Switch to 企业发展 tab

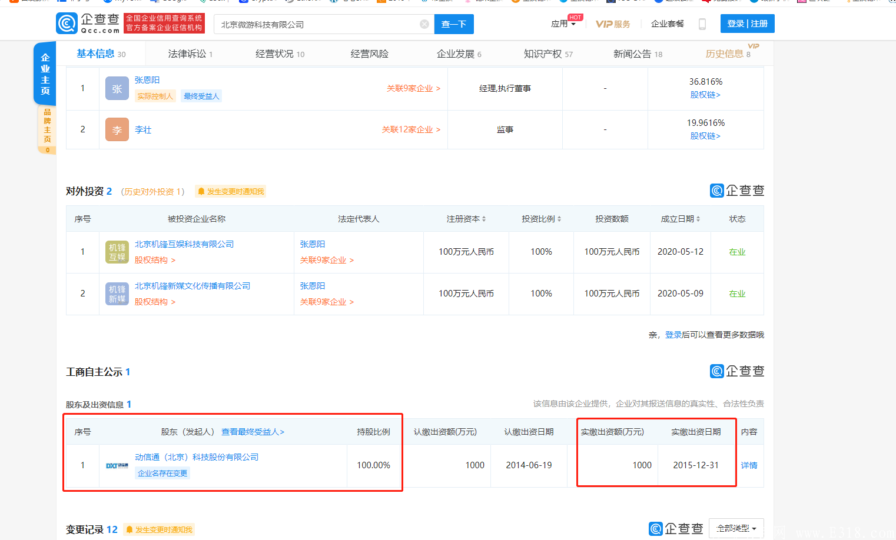tap(459, 54)
